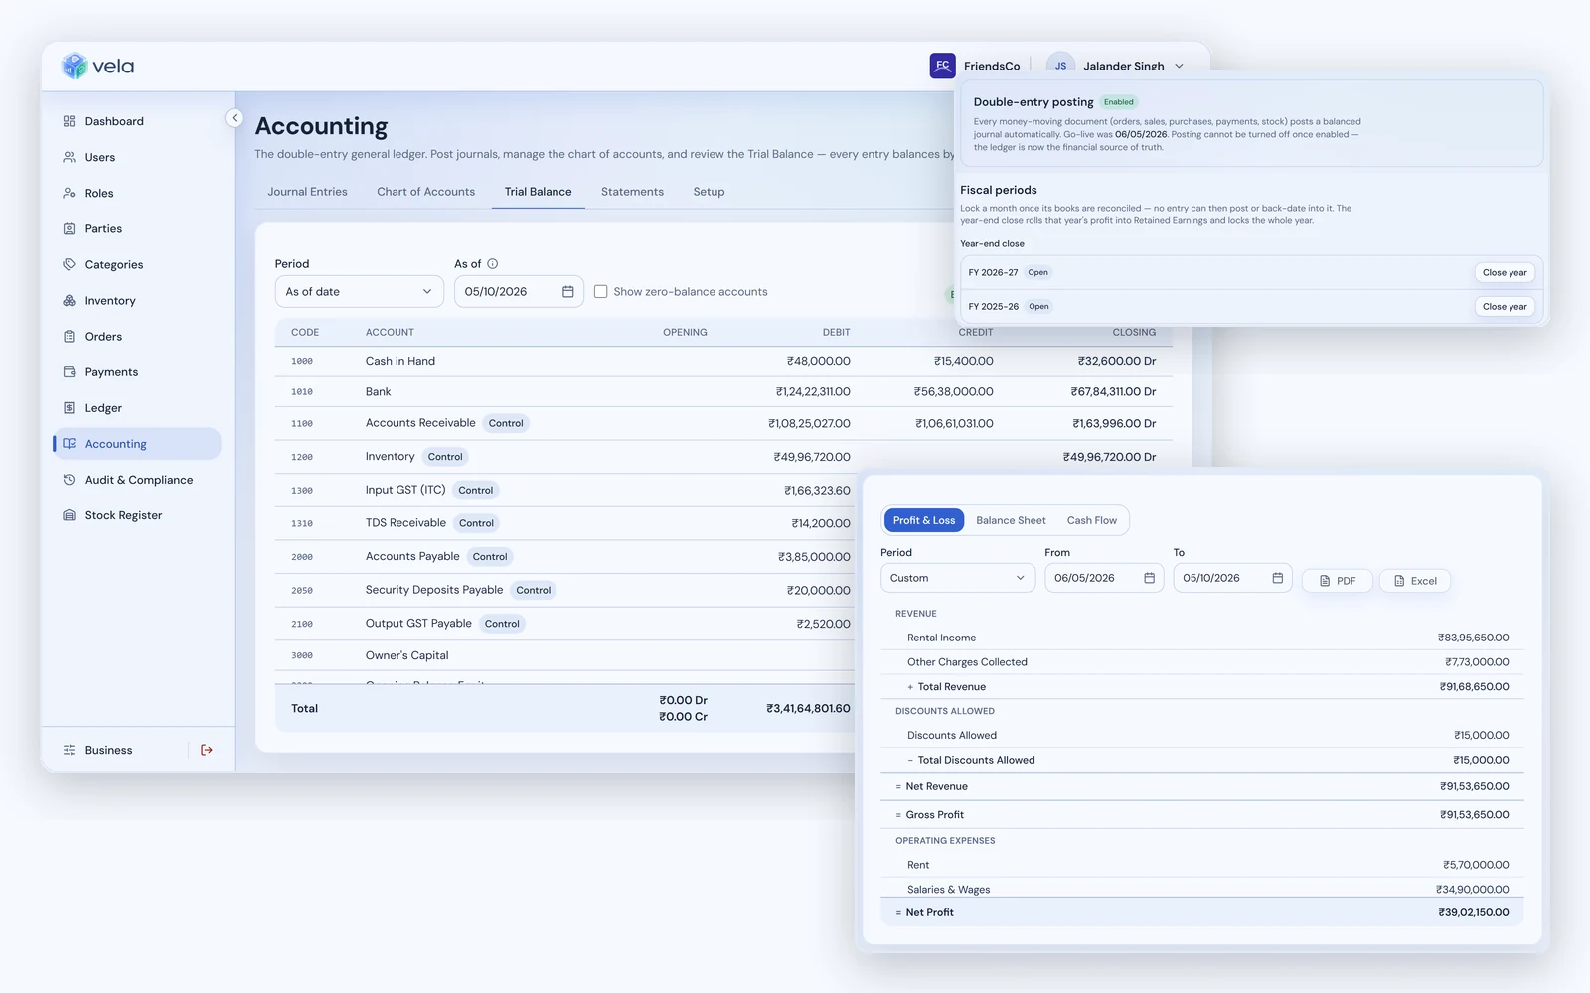
Task: Open the Setup tab
Action: click(x=709, y=192)
